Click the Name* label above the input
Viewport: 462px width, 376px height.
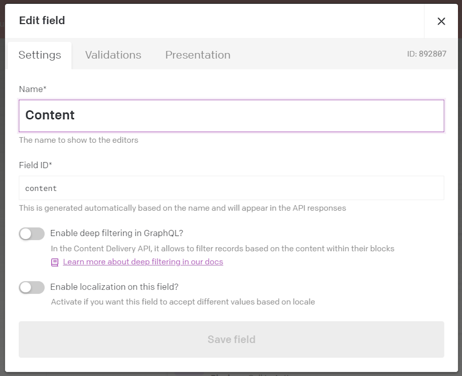33,89
